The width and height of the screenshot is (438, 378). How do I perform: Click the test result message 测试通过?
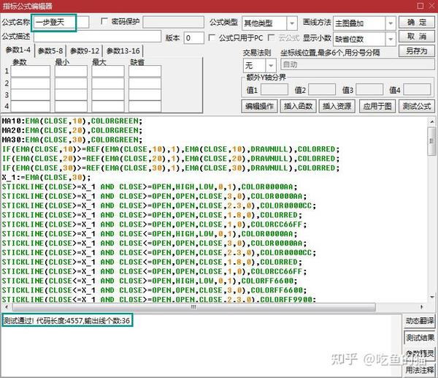67,321
